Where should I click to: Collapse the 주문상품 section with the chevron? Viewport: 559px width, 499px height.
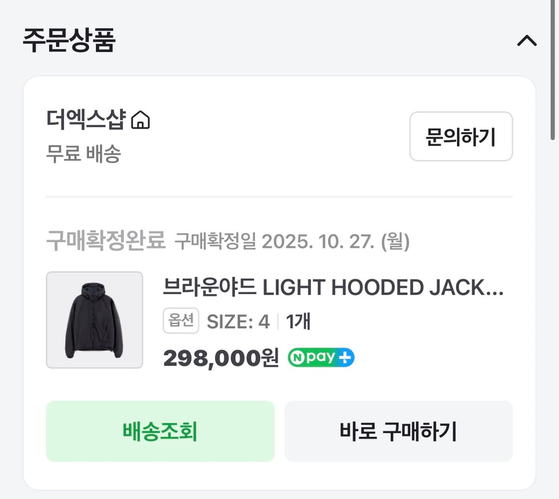coord(527,41)
